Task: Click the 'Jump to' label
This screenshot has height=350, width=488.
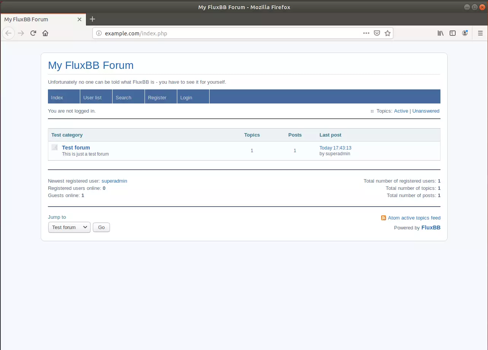Action: (57, 217)
